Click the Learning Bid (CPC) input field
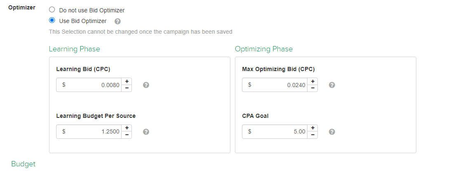The height and width of the screenshot is (177, 453). coord(94,85)
